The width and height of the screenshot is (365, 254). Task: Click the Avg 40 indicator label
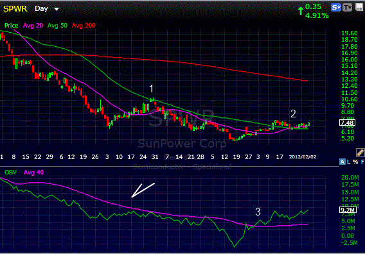point(34,173)
